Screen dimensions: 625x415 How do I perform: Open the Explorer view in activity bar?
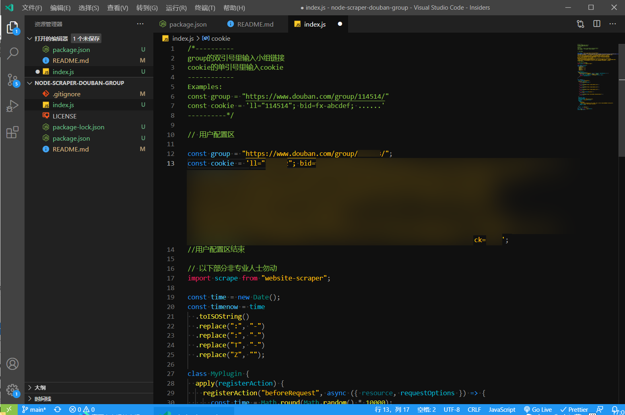tap(12, 28)
